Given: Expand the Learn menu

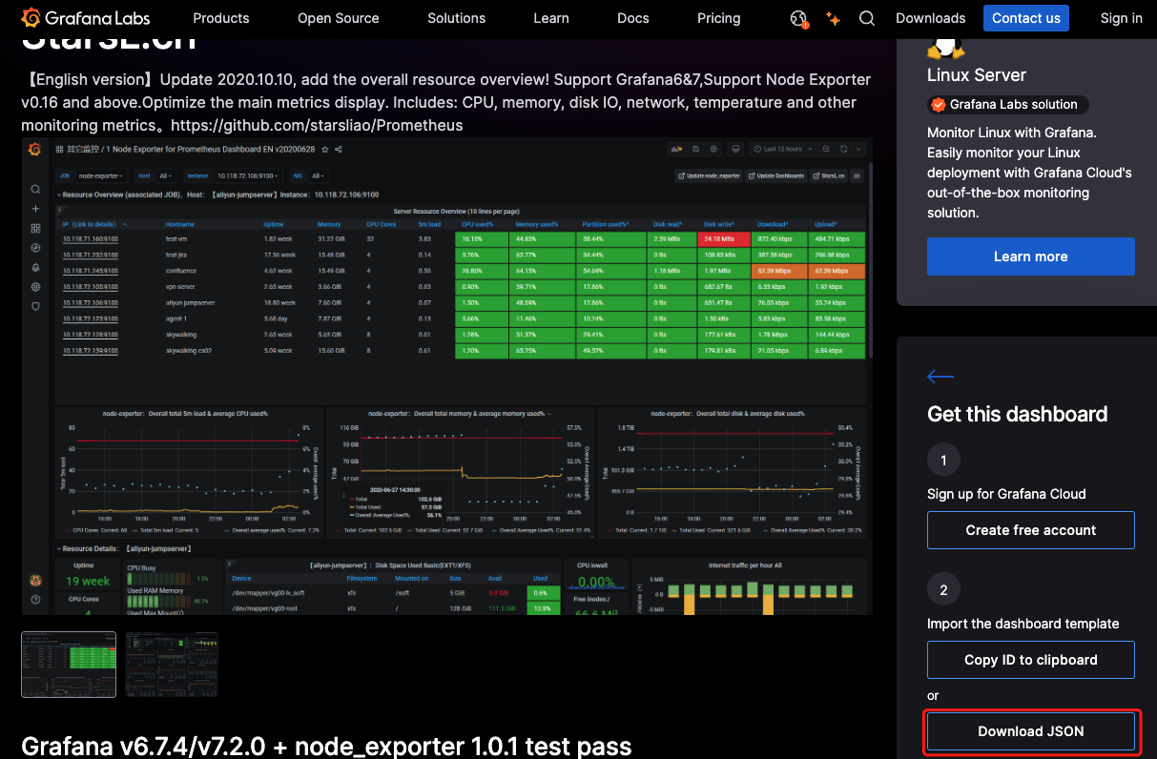Looking at the screenshot, I should (x=551, y=18).
